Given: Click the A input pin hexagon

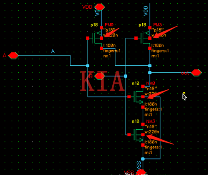Looking at the screenshot, I should tap(13, 55).
